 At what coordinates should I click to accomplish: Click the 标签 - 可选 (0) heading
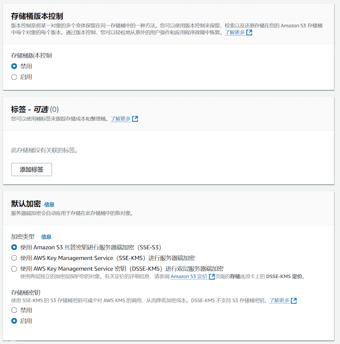coord(35,109)
